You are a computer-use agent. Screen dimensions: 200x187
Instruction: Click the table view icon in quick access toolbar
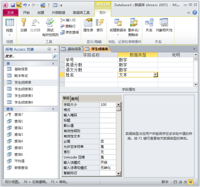pyautogui.click(x=55, y=5)
